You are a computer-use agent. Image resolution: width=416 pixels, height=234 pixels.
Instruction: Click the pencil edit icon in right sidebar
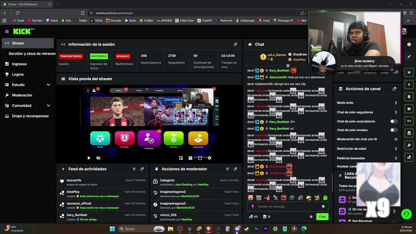[409, 57]
